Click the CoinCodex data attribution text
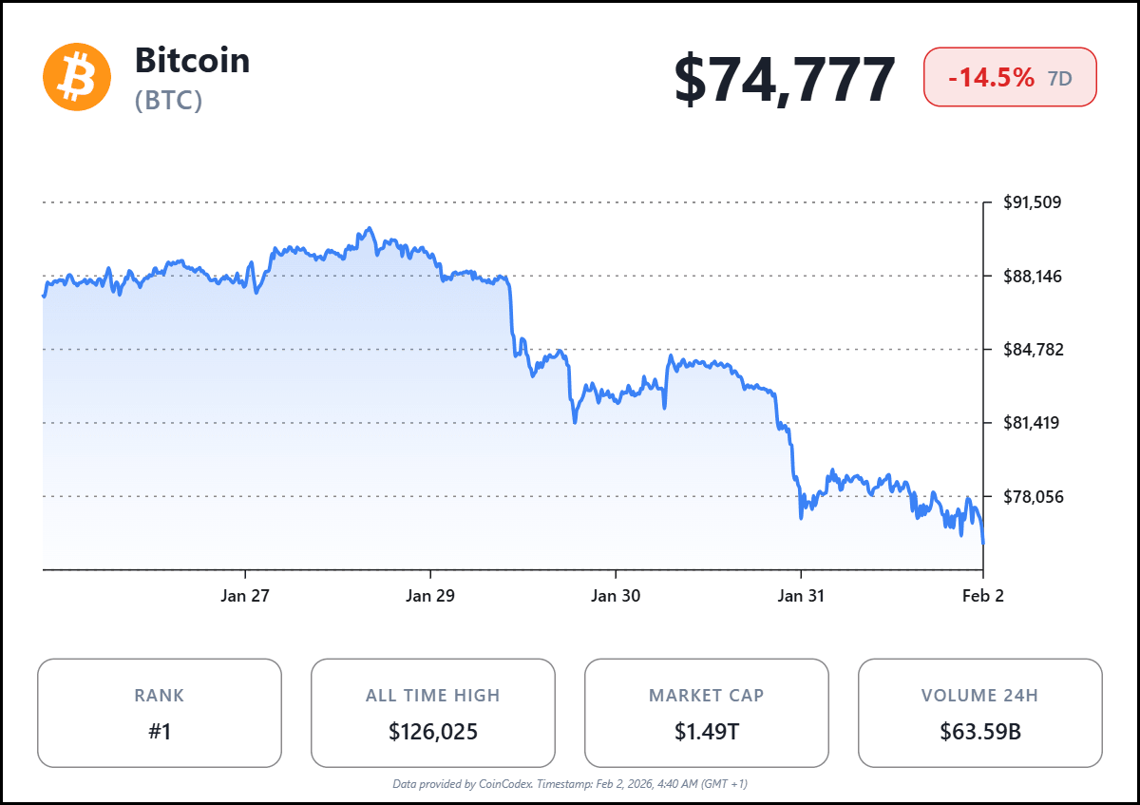1140x805 pixels. [x=570, y=784]
